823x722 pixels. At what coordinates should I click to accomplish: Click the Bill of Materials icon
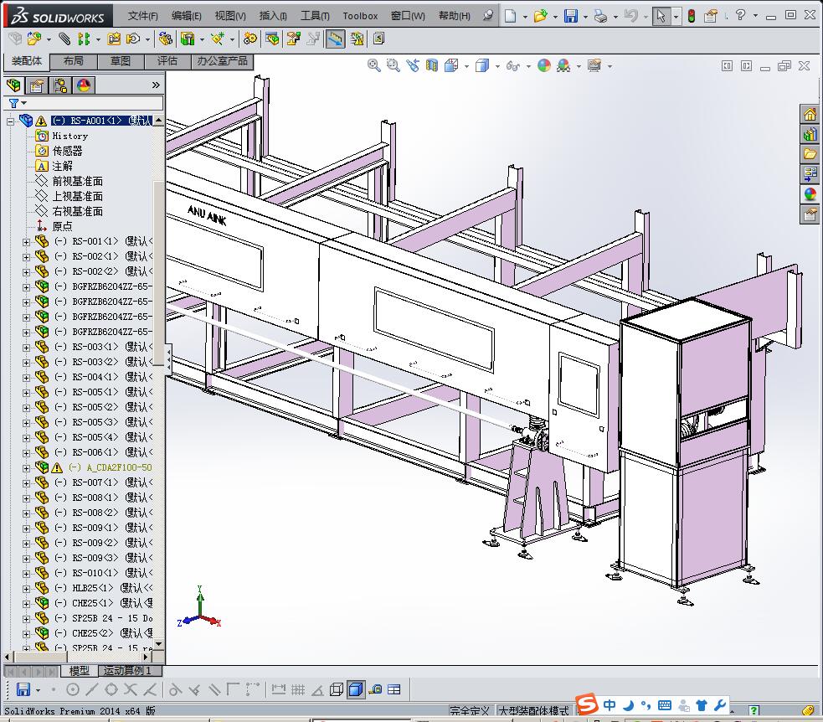coord(272,39)
